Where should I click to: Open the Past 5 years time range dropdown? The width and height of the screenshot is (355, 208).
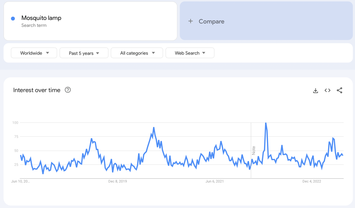coord(84,53)
